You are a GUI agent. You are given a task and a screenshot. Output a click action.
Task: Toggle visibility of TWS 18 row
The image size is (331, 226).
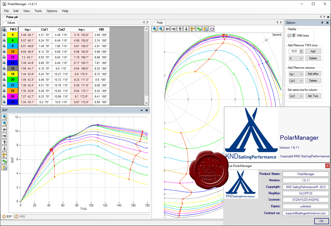[x=4, y=74]
